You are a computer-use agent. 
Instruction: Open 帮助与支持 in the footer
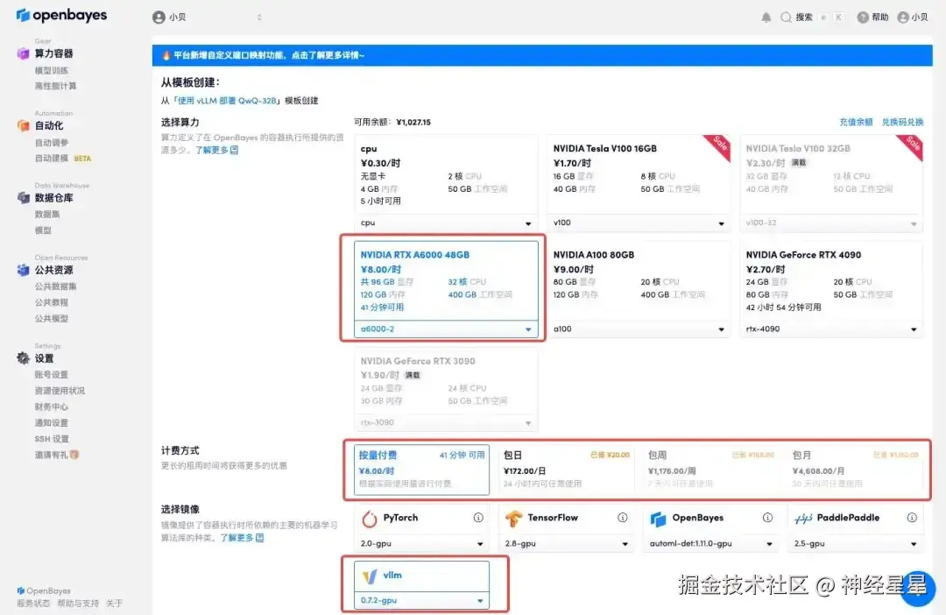[x=78, y=604]
